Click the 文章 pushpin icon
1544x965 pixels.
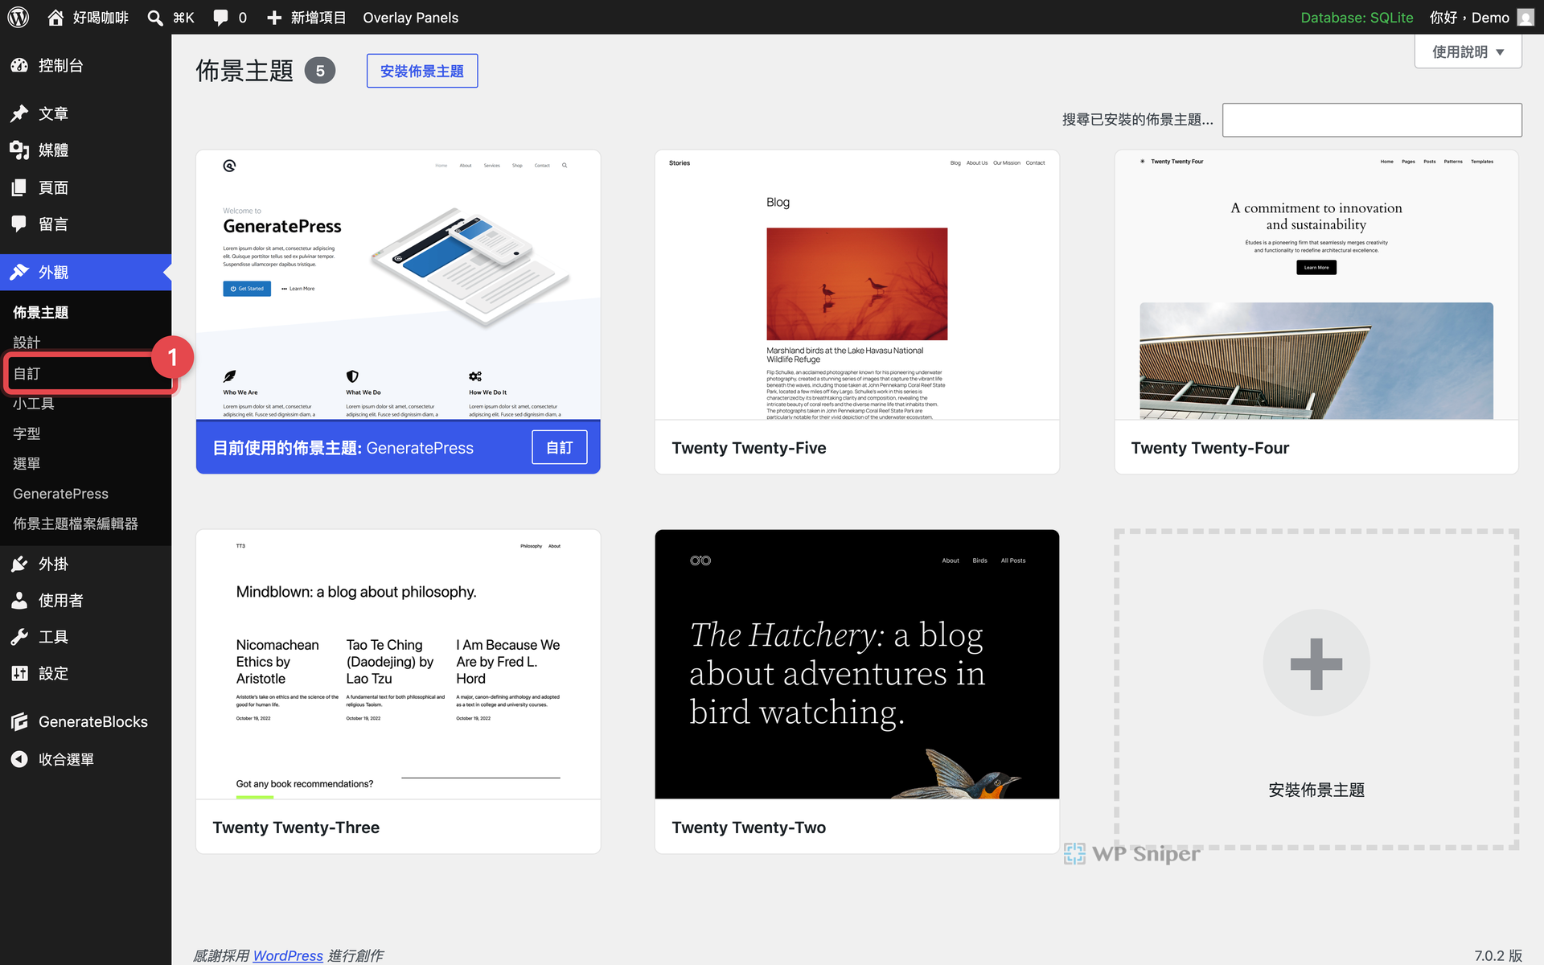pos(19,113)
